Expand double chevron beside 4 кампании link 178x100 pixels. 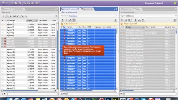117,16
